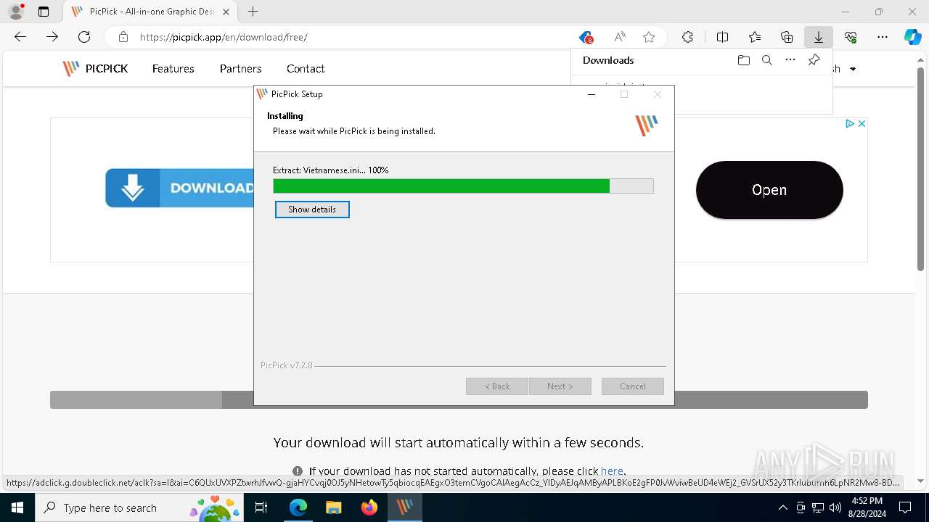Screen dimensions: 929x522
Task: Click Show details in PicPick Setup
Action: pyautogui.click(x=312, y=210)
